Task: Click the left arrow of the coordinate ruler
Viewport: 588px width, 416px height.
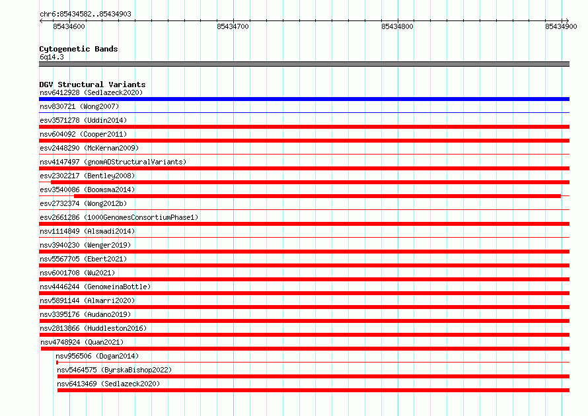Action: (x=41, y=20)
